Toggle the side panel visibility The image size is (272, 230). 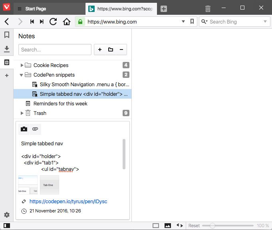(x=7, y=226)
